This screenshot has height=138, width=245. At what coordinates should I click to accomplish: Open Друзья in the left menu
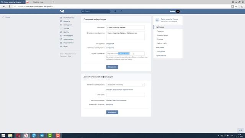[x=66, y=28]
